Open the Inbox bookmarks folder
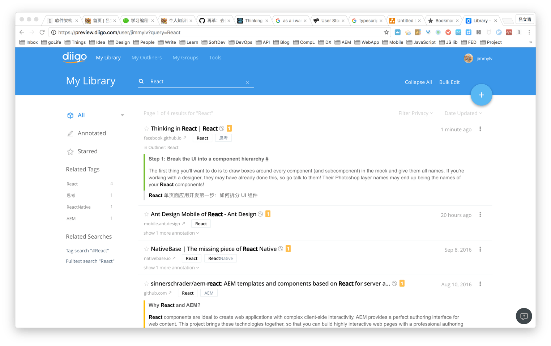 tap(29, 42)
